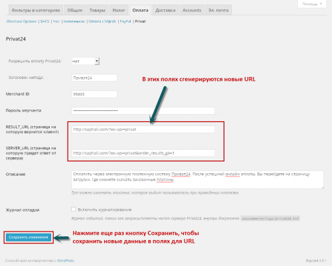Click the Разрешить оплату Privat24 label

click(x=35, y=61)
